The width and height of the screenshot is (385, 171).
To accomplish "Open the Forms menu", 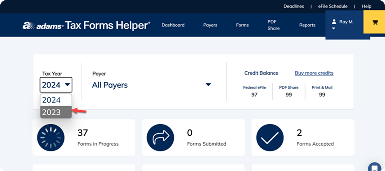I will (242, 25).
